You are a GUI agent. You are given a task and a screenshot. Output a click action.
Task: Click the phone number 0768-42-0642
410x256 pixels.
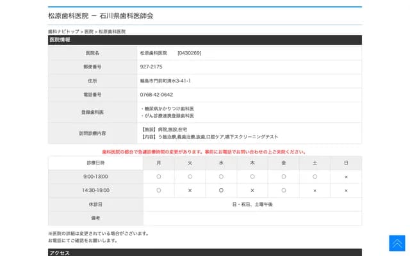point(156,95)
